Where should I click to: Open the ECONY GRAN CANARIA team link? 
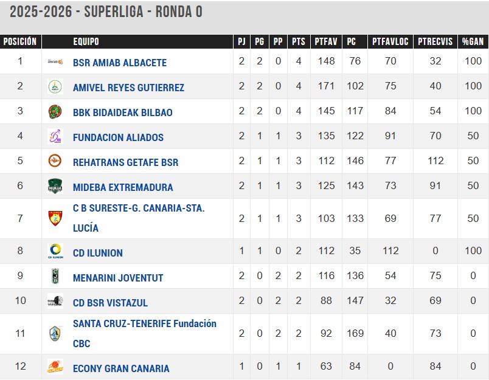[121, 368]
